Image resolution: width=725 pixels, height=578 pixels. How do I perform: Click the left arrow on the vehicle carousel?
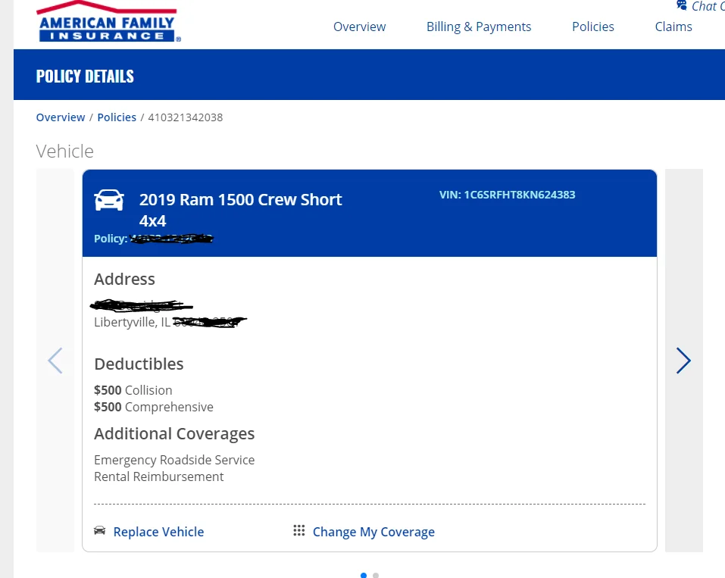coord(55,361)
